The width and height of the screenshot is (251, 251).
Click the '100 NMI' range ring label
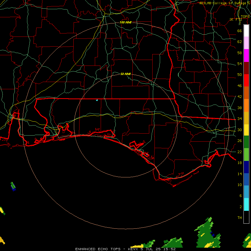pos(126,22)
